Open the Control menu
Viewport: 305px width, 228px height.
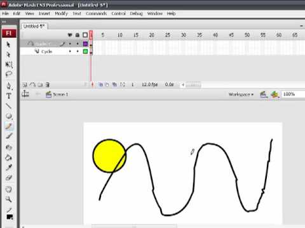[x=119, y=13]
